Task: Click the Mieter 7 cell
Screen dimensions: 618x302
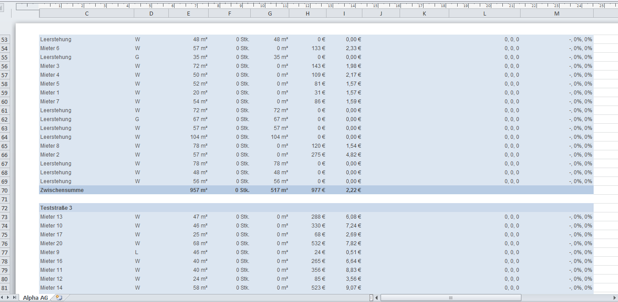Action: (87, 102)
